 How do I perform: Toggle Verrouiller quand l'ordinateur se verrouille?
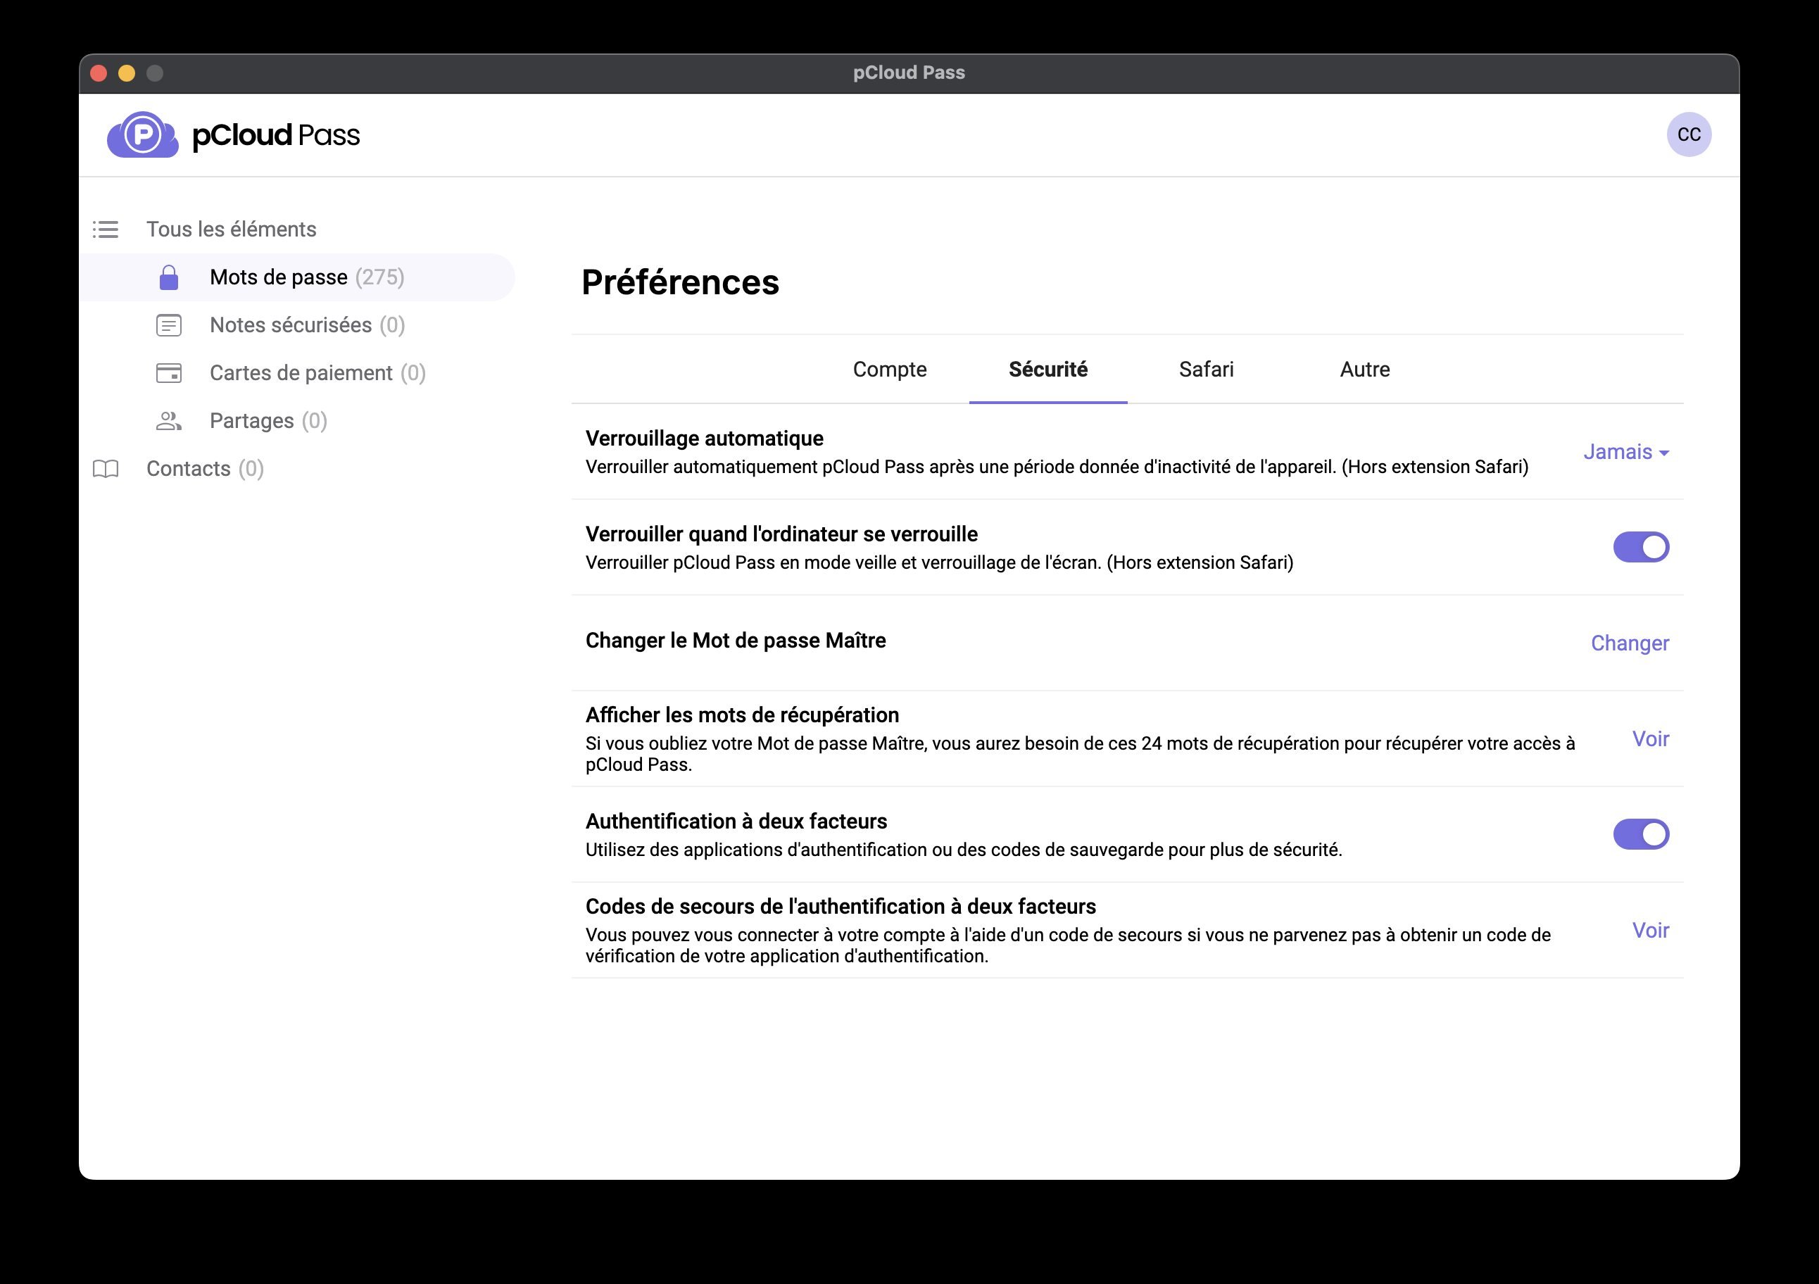[1641, 548]
